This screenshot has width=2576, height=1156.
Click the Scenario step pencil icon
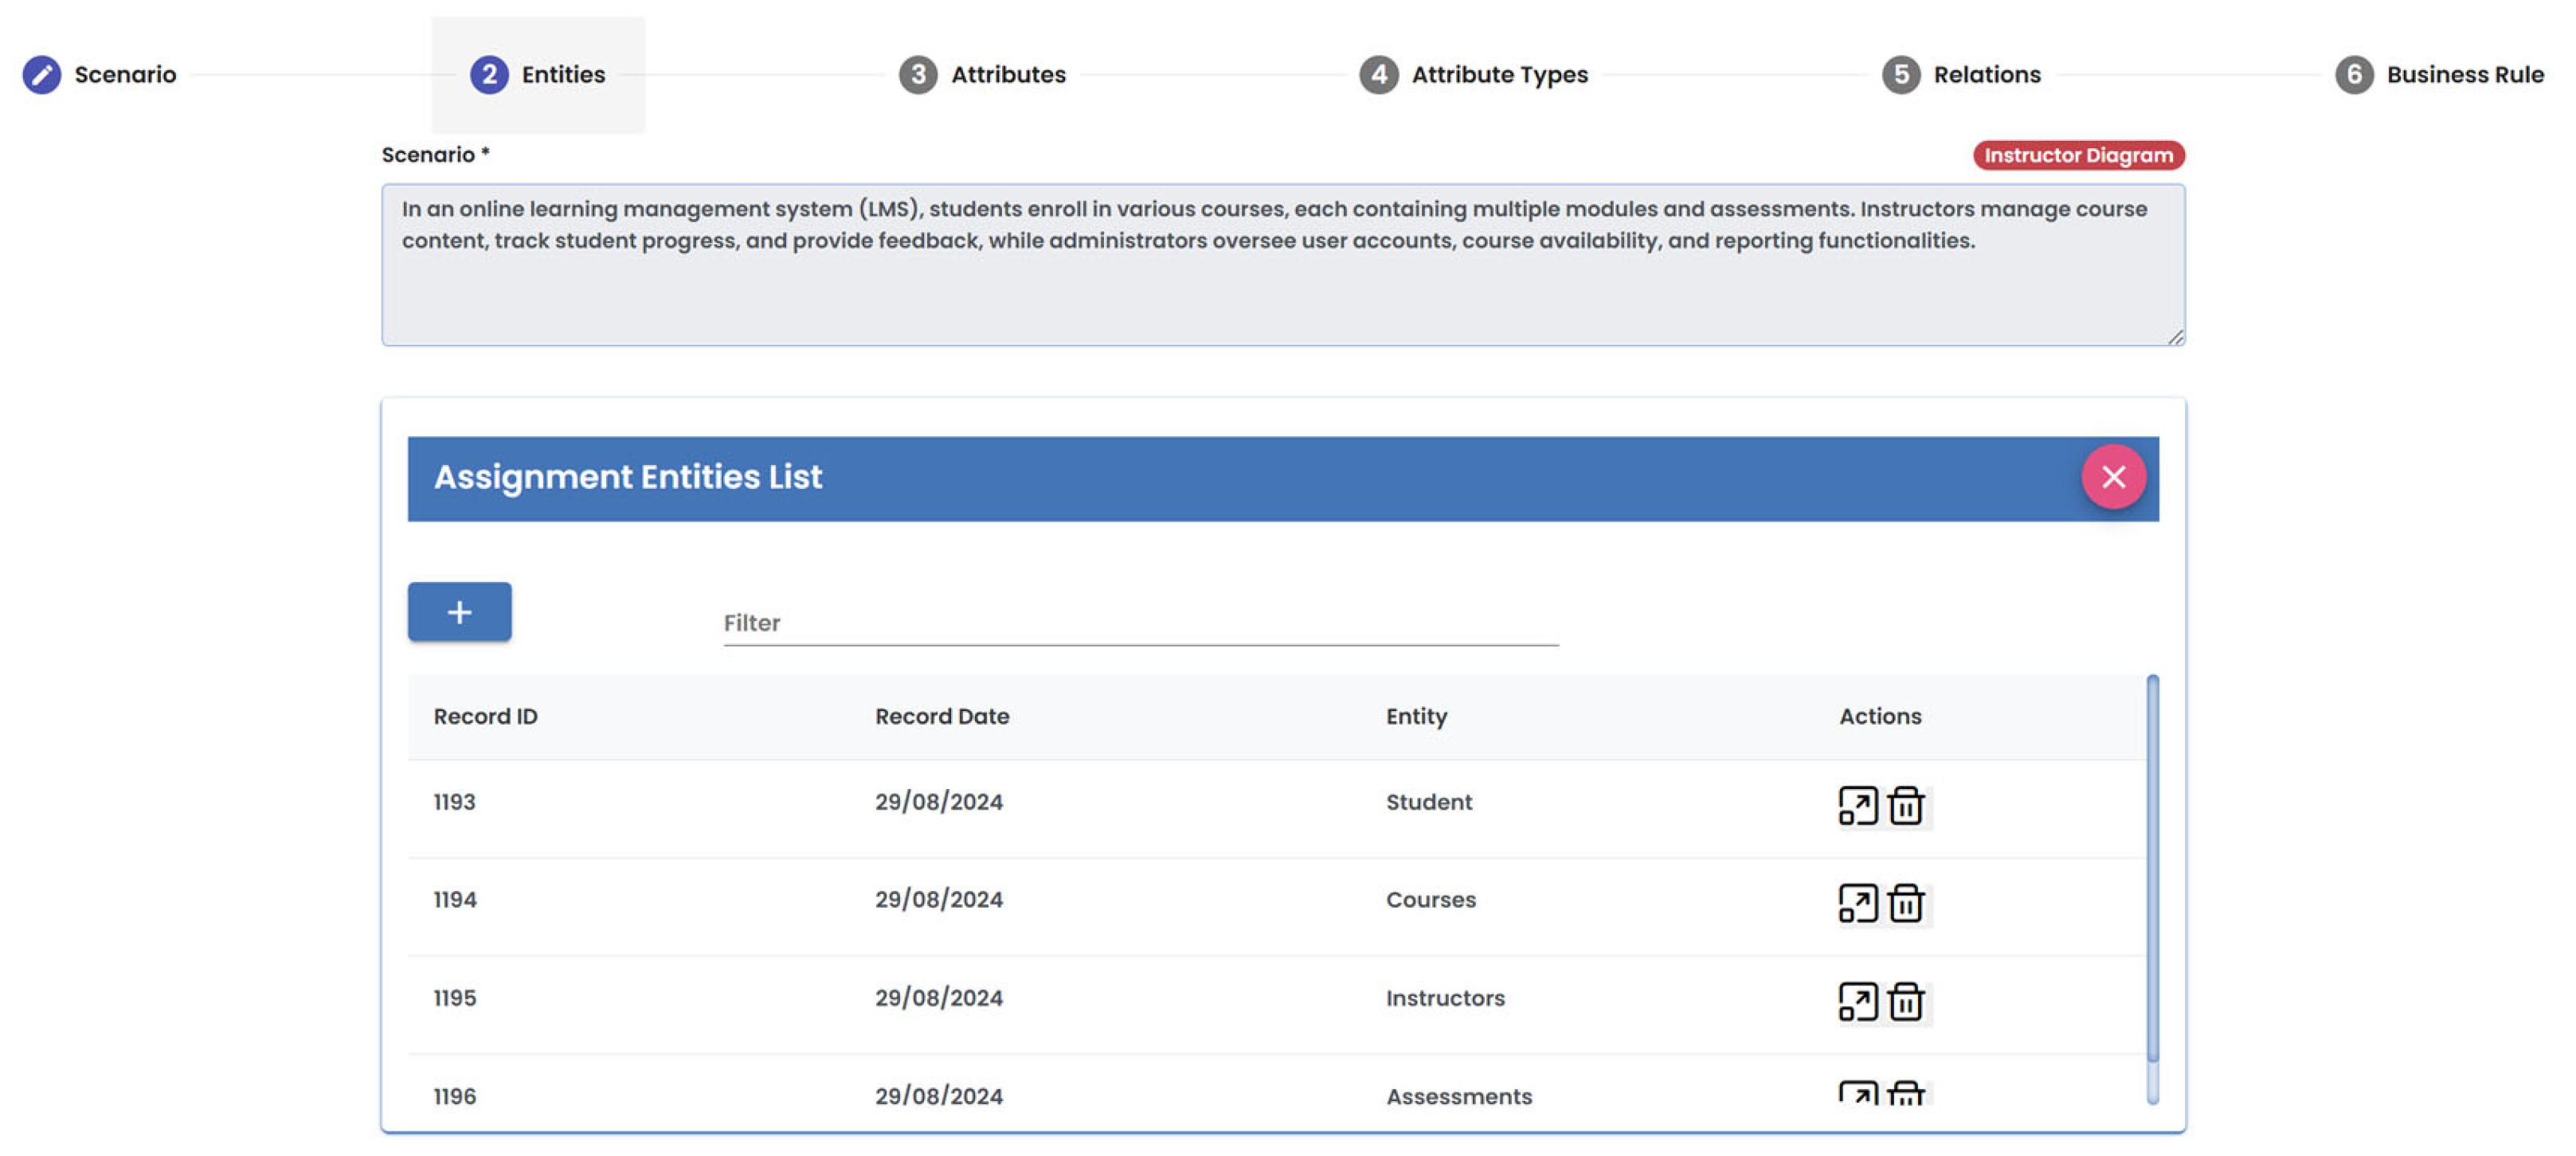click(41, 75)
